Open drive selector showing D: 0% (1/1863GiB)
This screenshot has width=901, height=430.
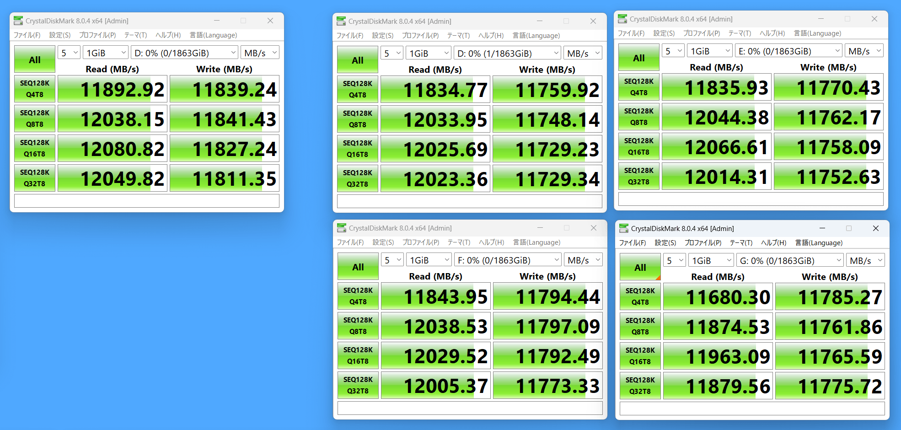pyautogui.click(x=507, y=53)
